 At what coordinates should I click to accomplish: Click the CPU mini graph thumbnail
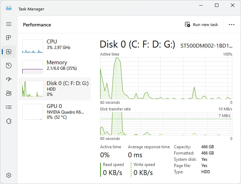pos(33,46)
